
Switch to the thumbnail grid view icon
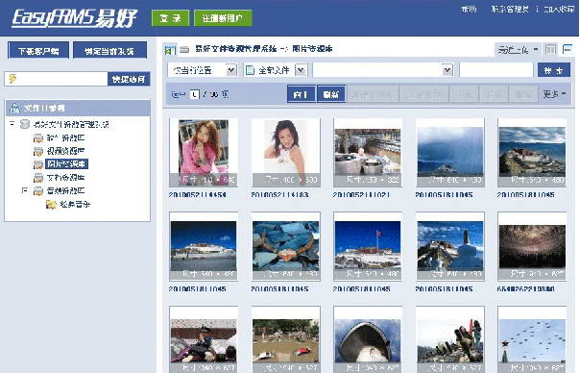click(x=550, y=49)
